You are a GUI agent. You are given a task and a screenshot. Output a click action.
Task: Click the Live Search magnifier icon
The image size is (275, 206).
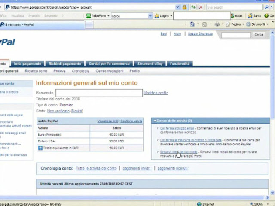click(266, 7)
